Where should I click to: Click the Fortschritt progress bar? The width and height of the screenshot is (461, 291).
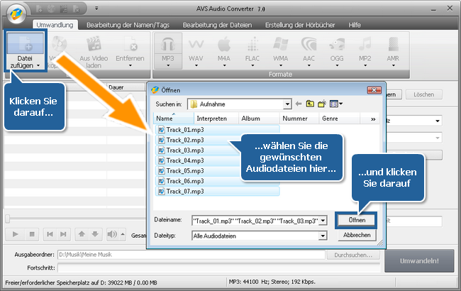[x=218, y=268]
